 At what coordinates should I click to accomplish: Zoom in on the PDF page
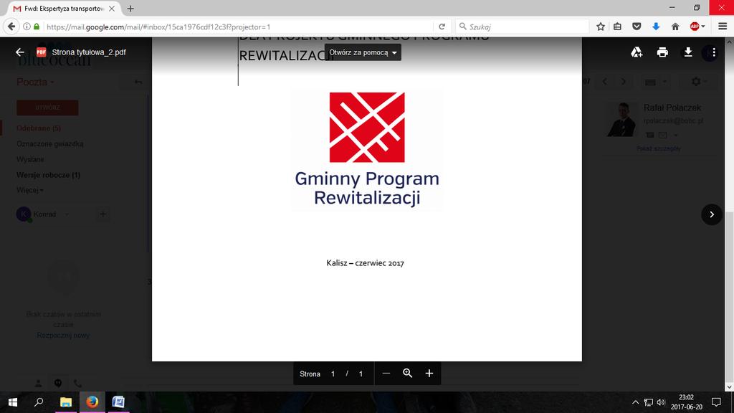[429, 373]
